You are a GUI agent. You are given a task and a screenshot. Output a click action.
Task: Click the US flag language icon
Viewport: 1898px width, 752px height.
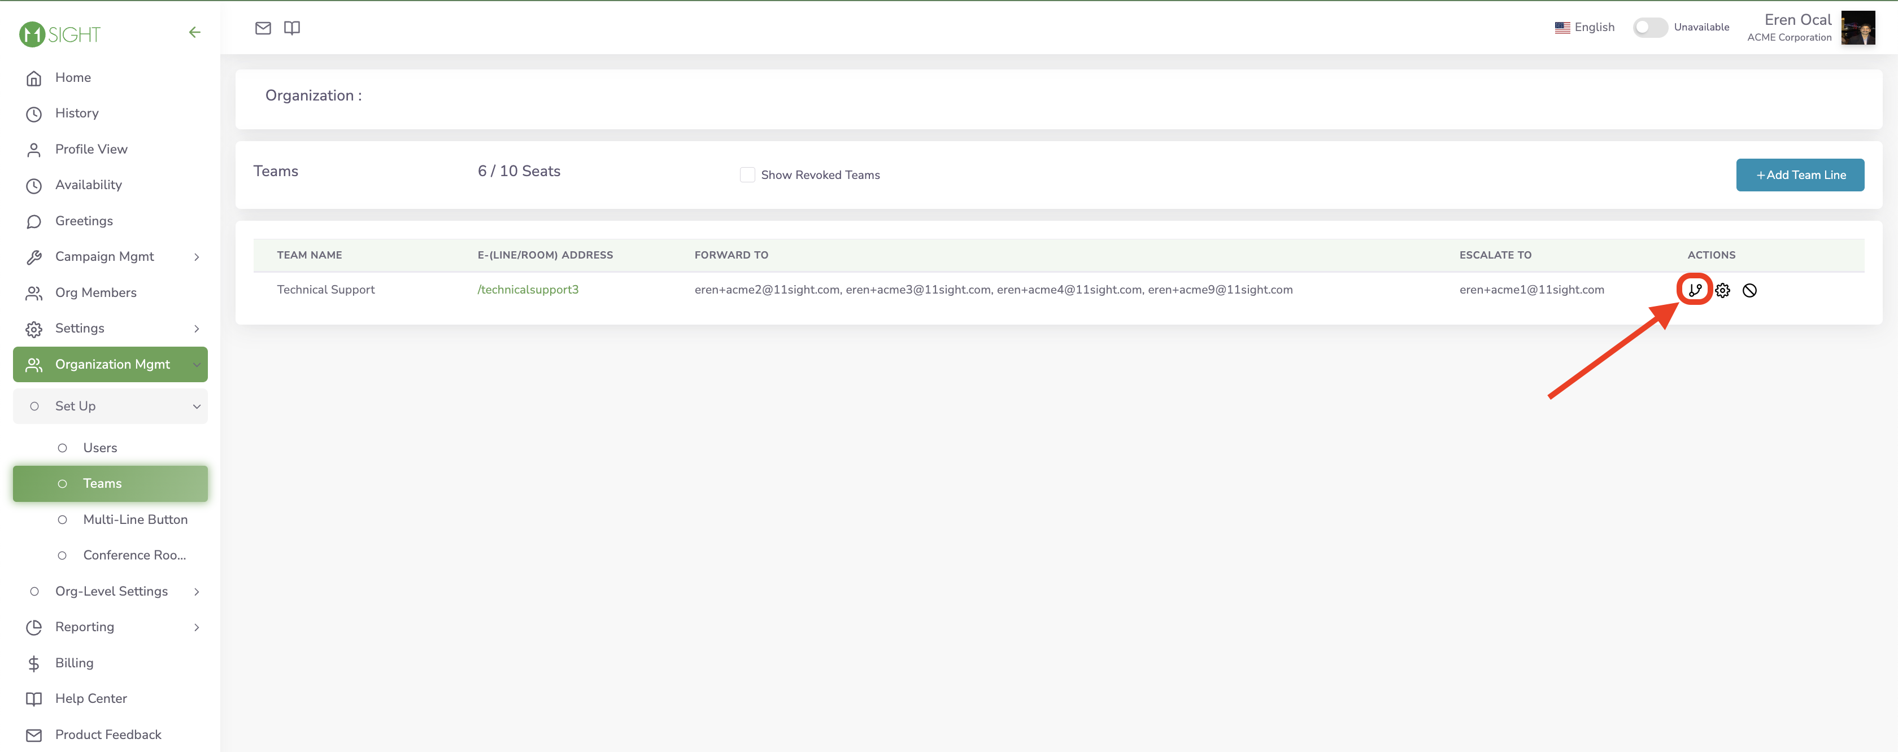pos(1562,27)
